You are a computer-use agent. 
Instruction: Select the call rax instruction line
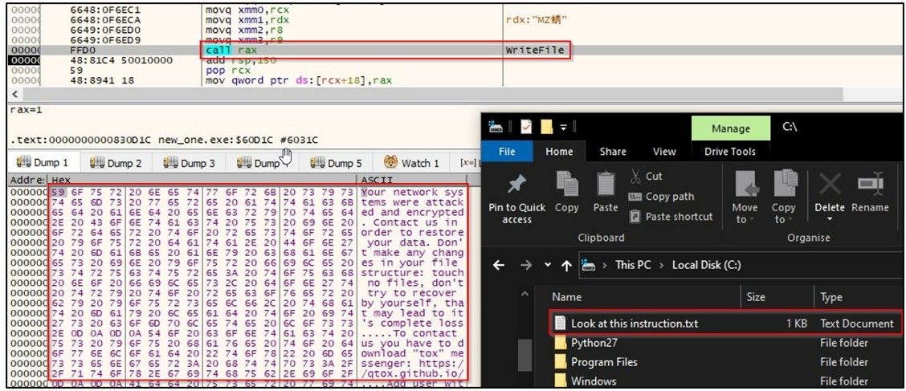click(x=231, y=51)
